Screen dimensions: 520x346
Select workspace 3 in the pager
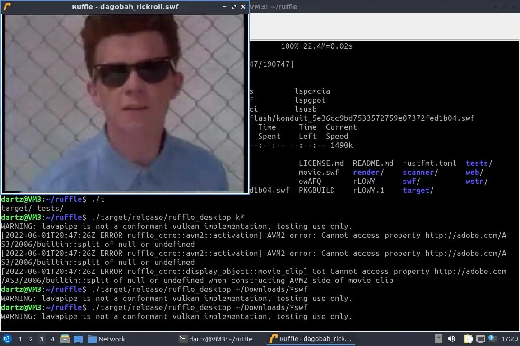42,339
